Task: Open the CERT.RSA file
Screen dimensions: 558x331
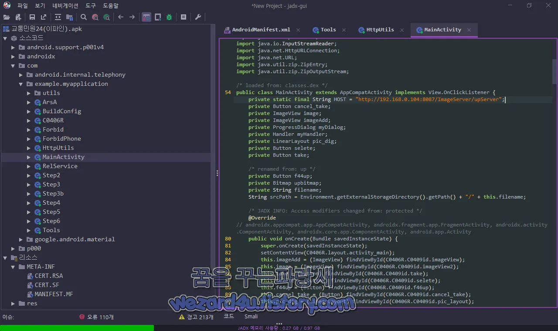Action: tap(48, 276)
